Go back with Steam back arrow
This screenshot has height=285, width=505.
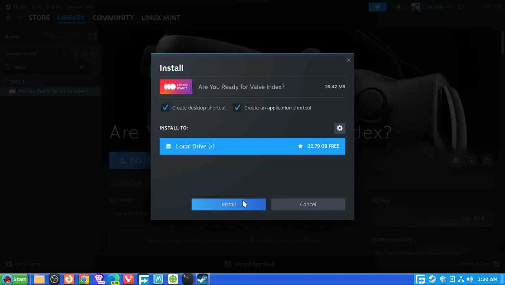click(x=9, y=18)
